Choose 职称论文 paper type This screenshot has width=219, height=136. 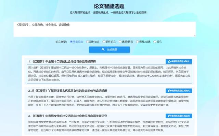click(104, 42)
